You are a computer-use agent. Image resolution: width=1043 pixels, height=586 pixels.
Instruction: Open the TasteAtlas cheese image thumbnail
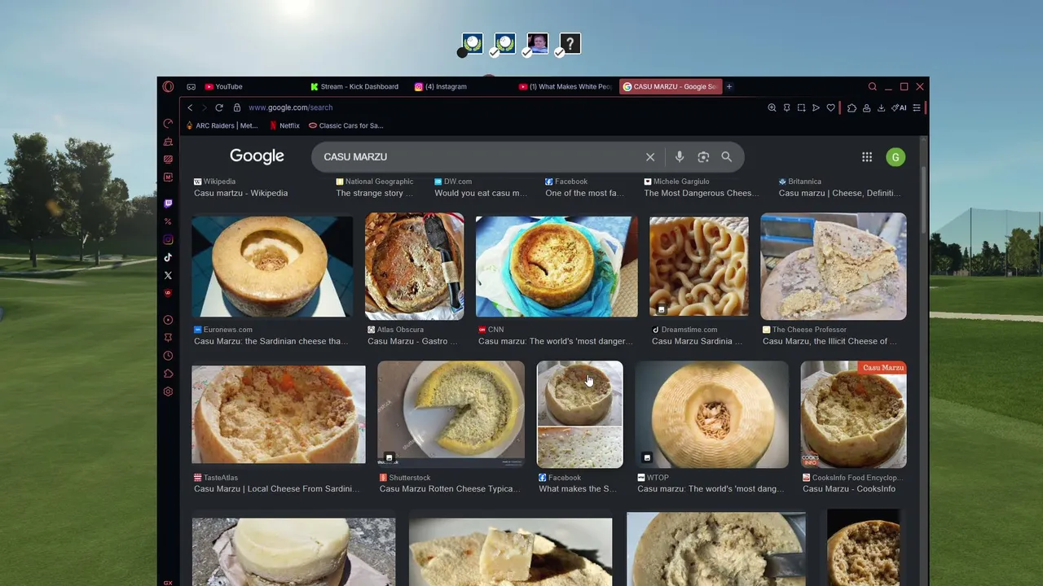(x=279, y=414)
